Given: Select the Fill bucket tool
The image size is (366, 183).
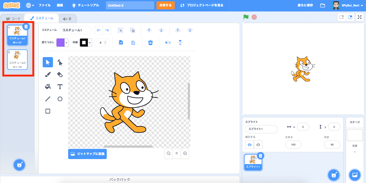Looking at the screenshot, I should (48, 87).
